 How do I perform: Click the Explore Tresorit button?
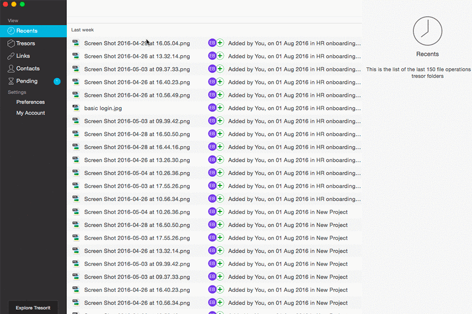pos(33,308)
